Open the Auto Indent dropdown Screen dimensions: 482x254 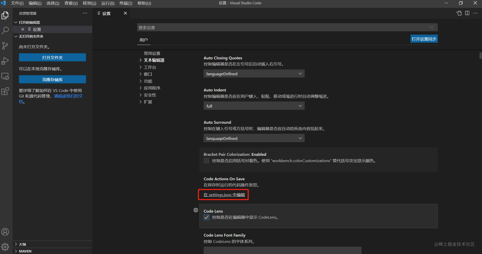[x=254, y=106]
